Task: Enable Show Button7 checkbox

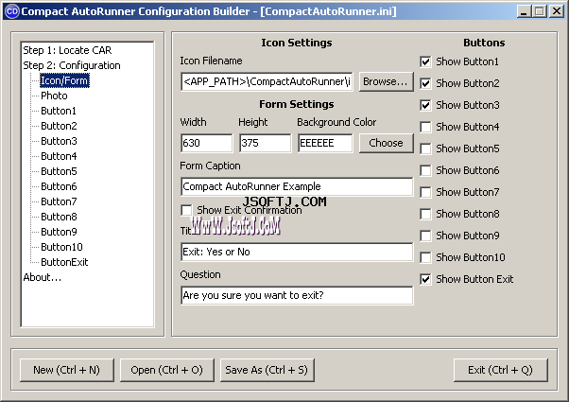Action: click(425, 192)
